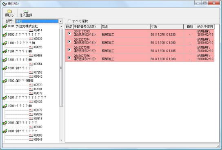Select order 08808 in tree

(x=38, y=135)
